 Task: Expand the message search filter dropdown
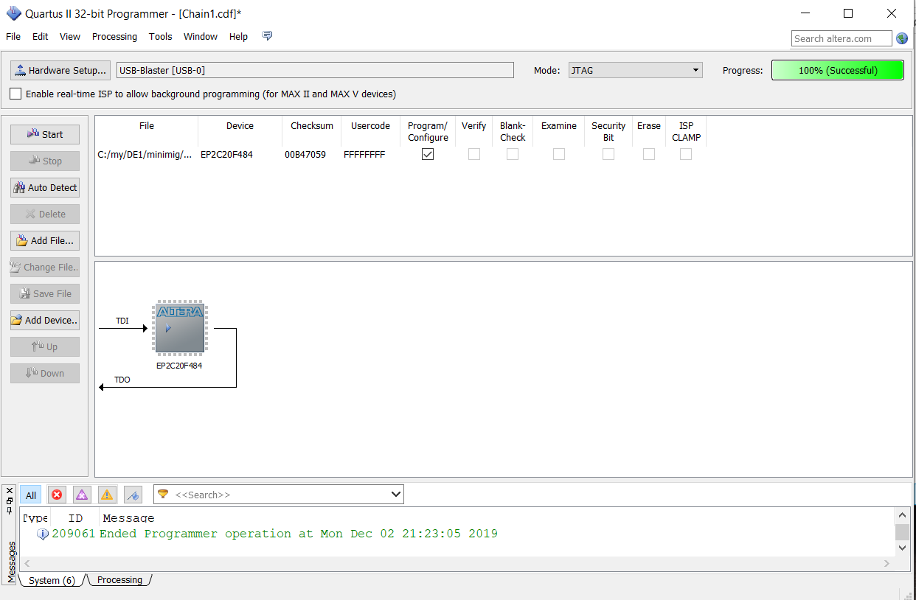click(x=396, y=495)
